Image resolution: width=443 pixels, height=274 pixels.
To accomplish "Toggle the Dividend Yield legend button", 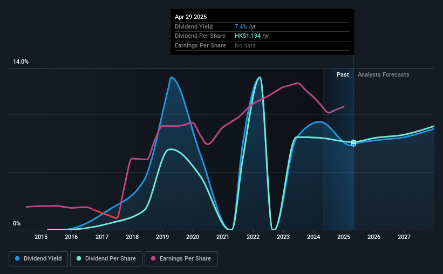I will tap(38, 259).
